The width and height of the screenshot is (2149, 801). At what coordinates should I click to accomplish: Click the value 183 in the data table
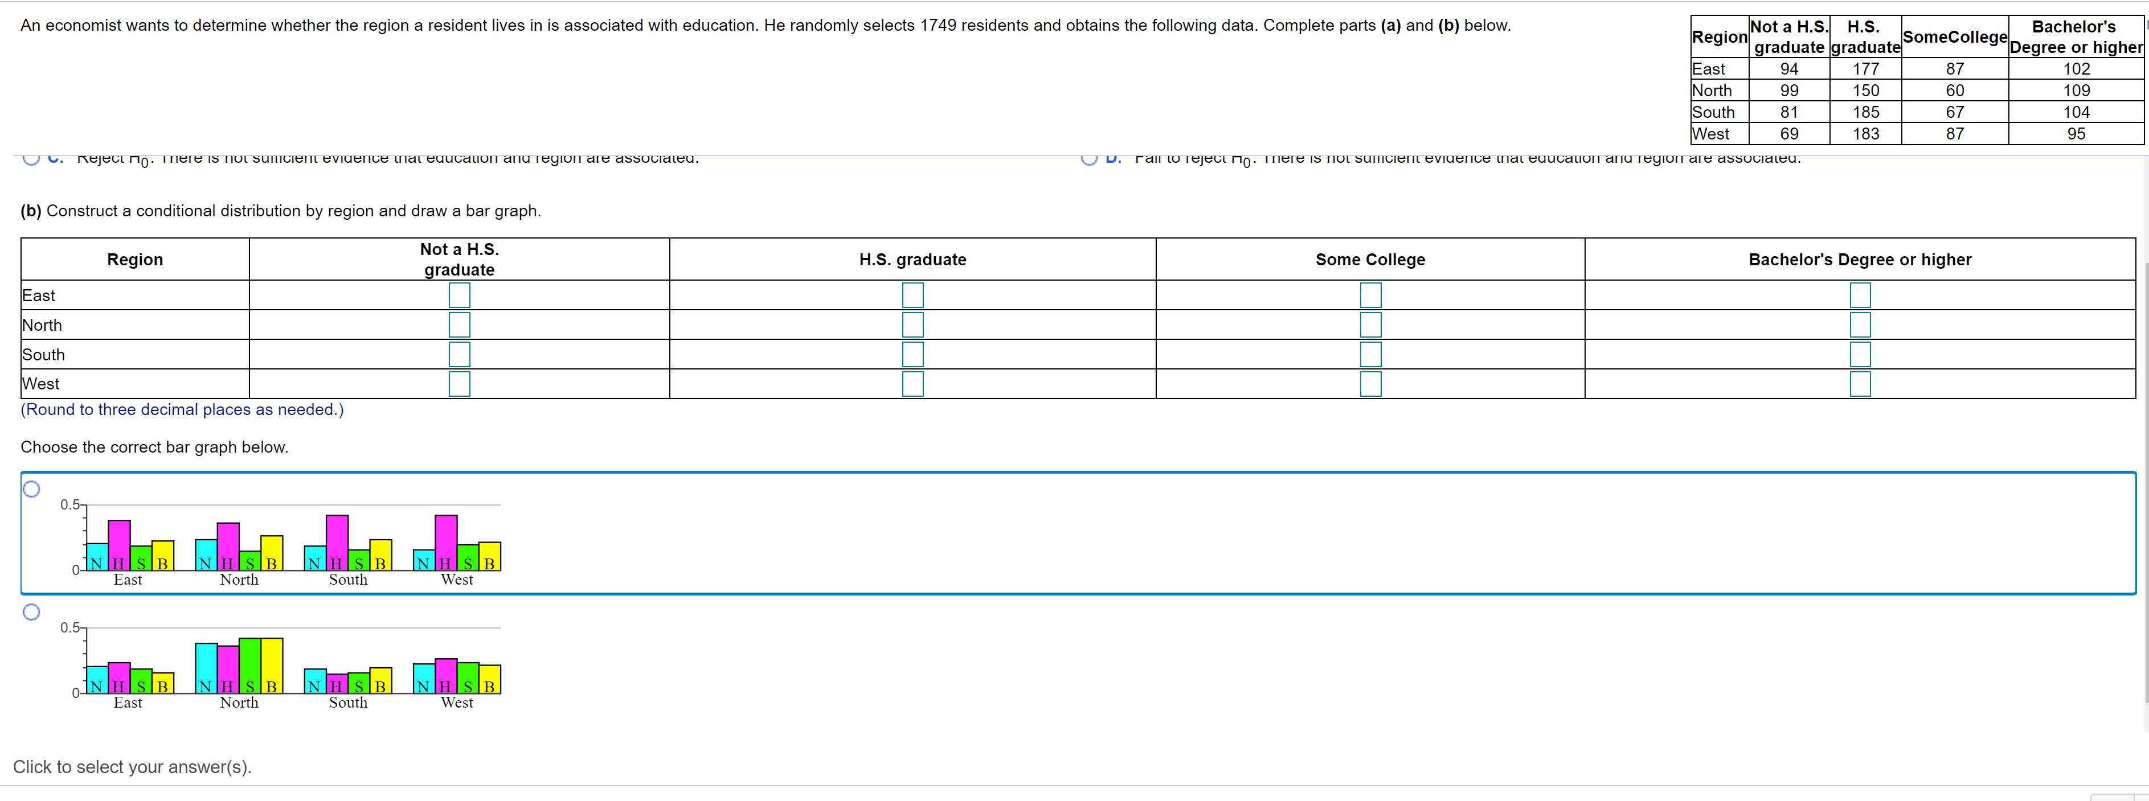pyautogui.click(x=1865, y=134)
